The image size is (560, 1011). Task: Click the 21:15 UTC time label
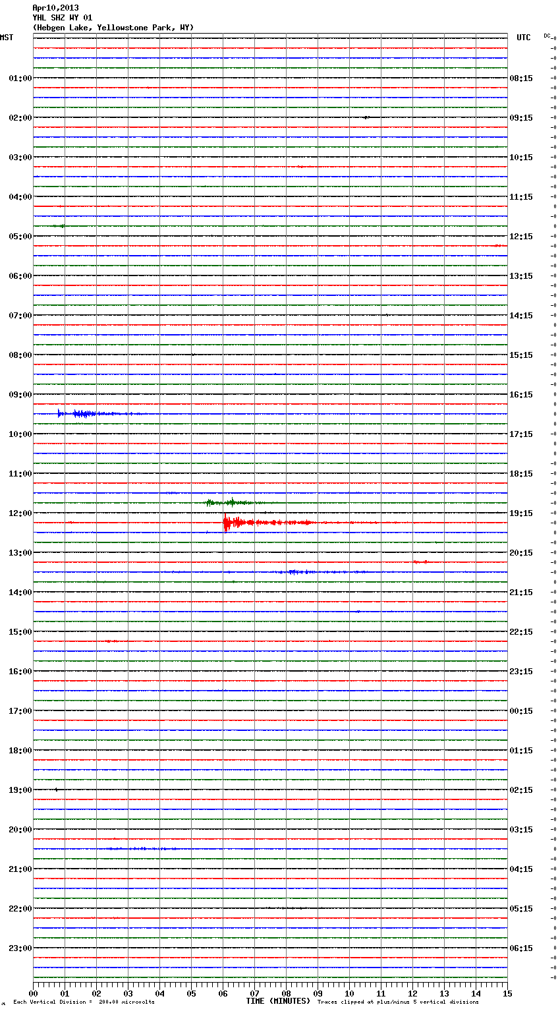click(521, 592)
